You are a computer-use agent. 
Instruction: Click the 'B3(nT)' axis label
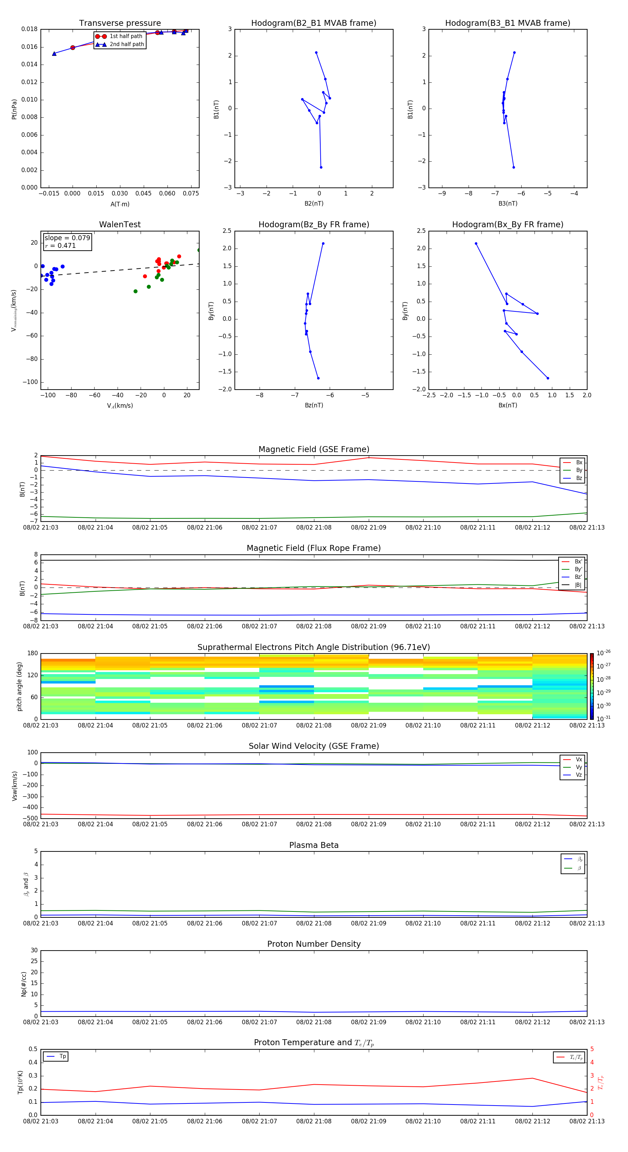click(x=508, y=204)
